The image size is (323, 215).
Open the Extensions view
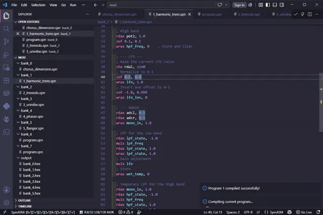pyautogui.click(x=7, y=80)
